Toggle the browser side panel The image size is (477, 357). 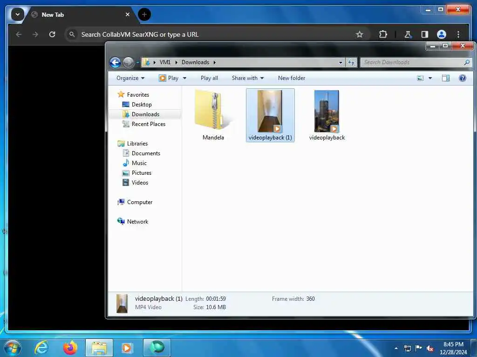click(x=425, y=34)
